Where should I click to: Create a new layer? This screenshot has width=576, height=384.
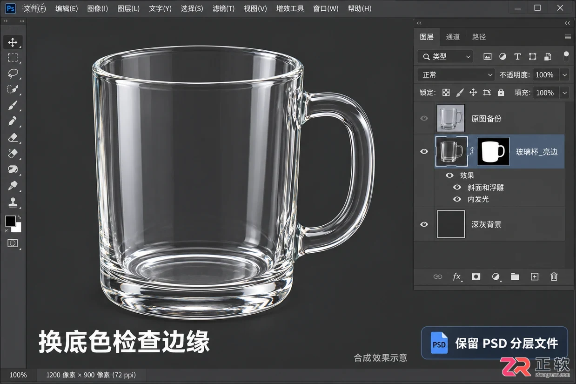pos(535,276)
